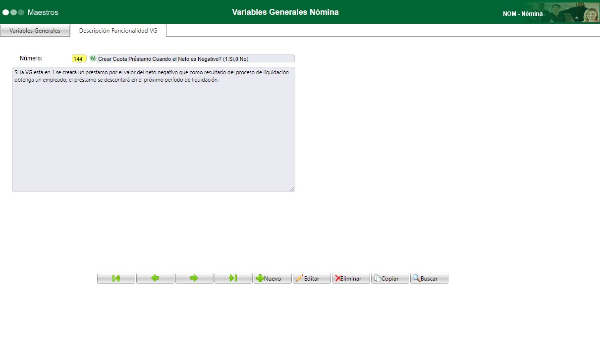Click the Número field showing 144

79,58
